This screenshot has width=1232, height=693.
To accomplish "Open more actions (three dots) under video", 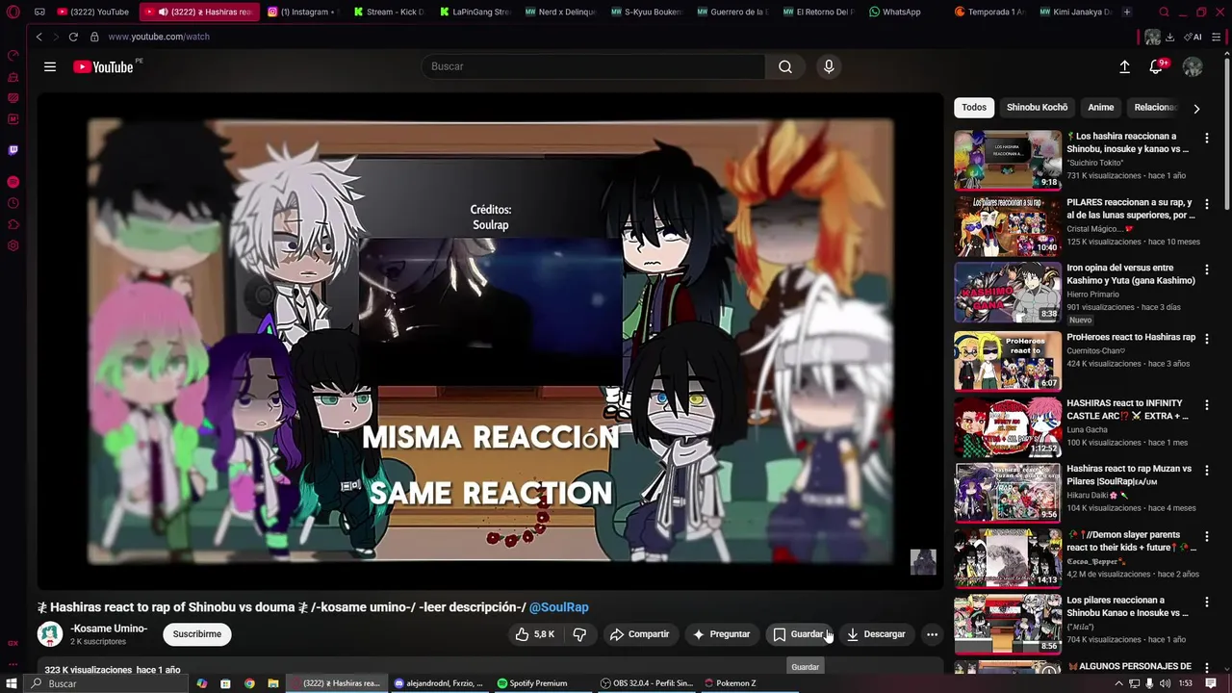I will (932, 634).
